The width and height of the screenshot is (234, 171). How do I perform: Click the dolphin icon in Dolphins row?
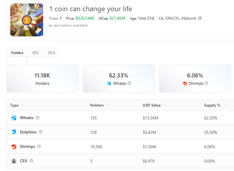14,132
